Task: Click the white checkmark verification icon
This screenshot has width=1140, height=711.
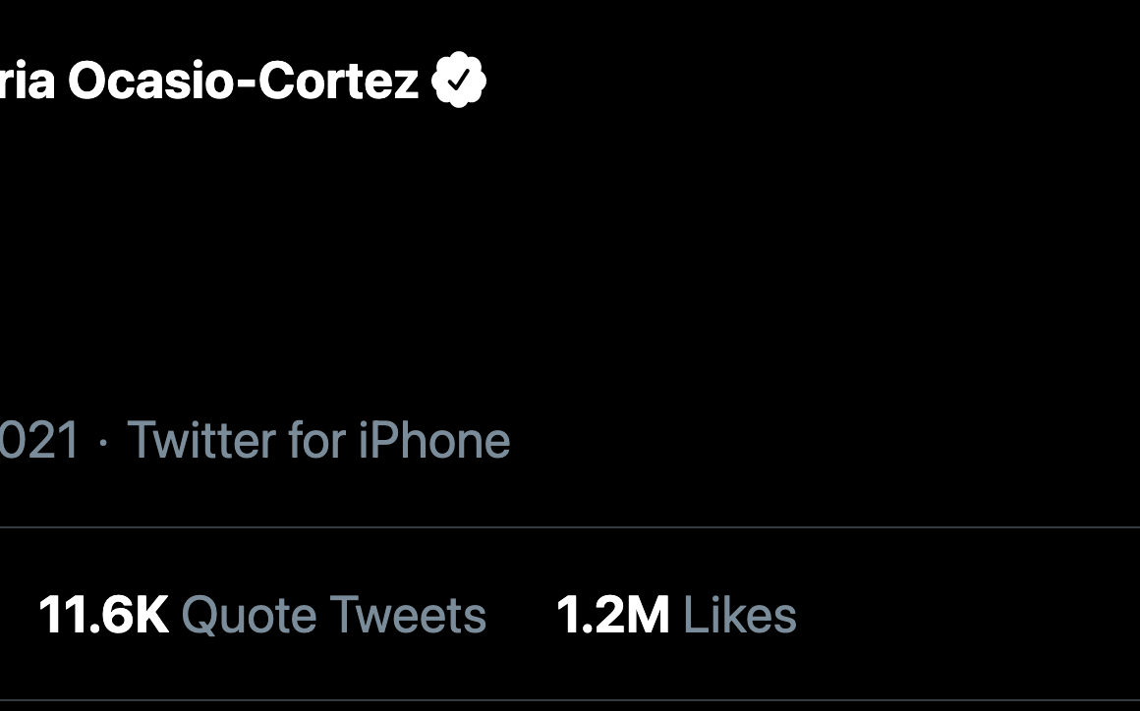Action: click(459, 82)
